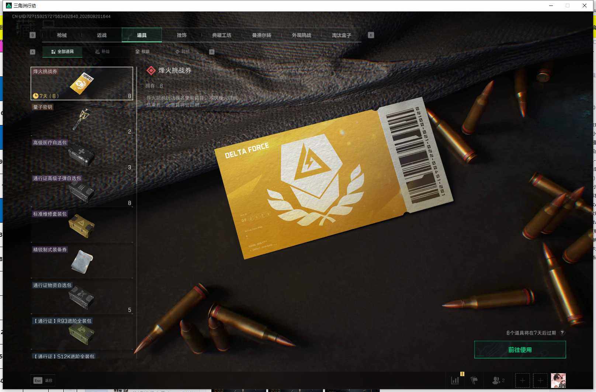This screenshot has height=392, width=596.
Task: Go to the 典藏工坊 tab
Action: click(222, 35)
